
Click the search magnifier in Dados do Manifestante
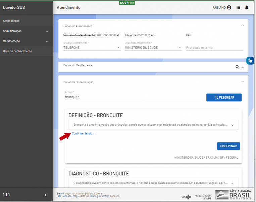click(x=238, y=67)
